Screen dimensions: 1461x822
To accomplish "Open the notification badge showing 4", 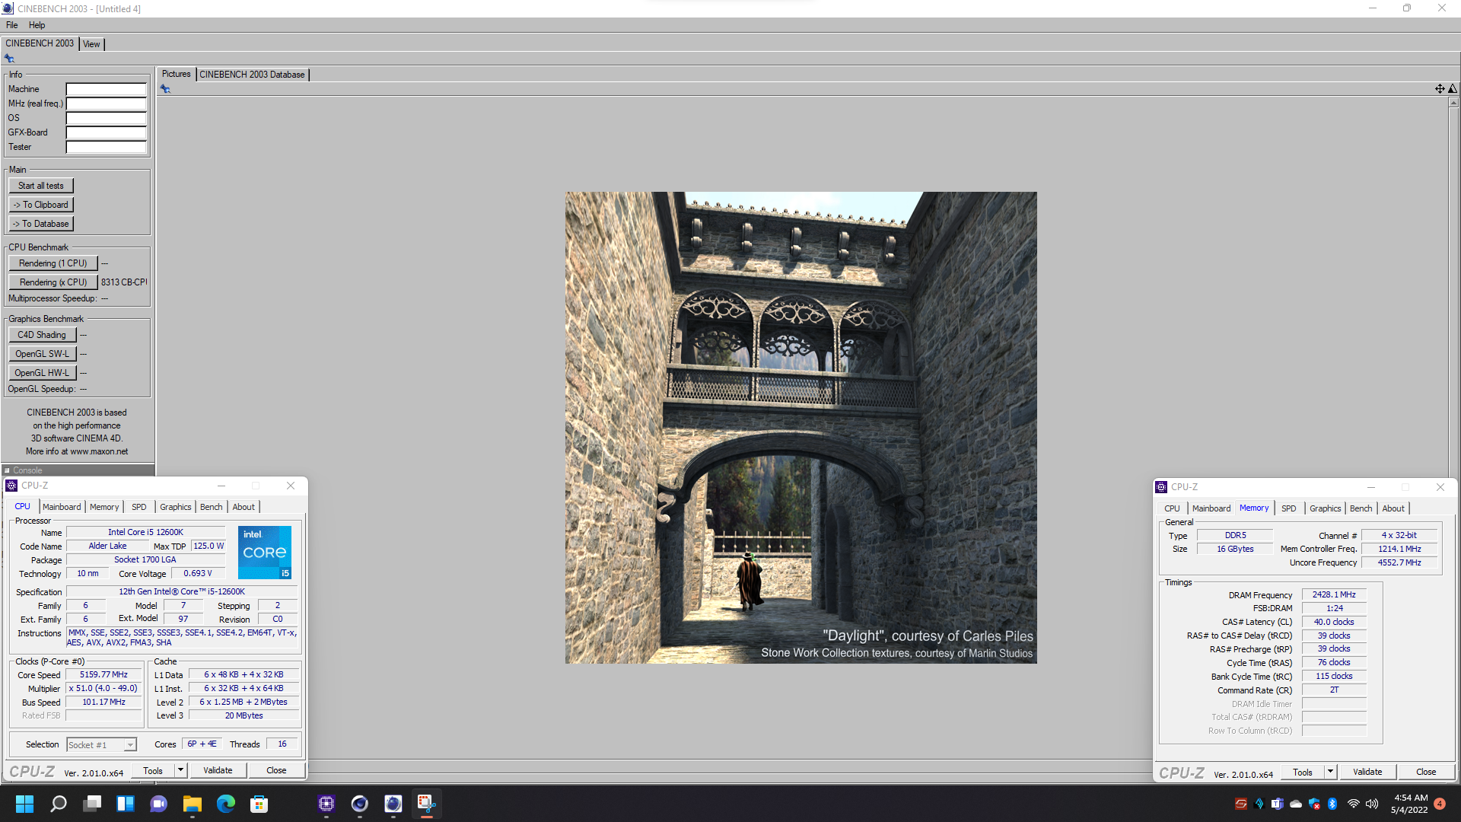I will (x=1440, y=804).
